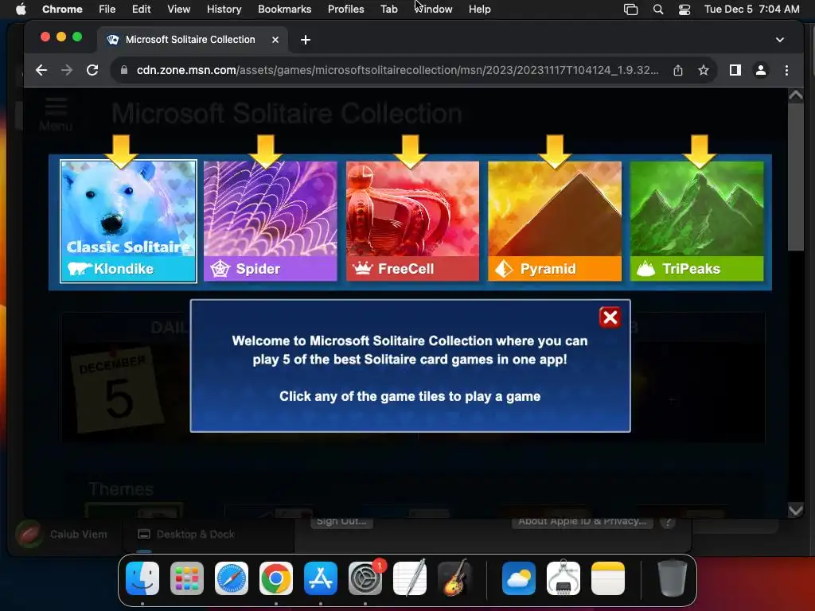
Task: Open Chrome three-dot options menu
Action: click(x=786, y=70)
